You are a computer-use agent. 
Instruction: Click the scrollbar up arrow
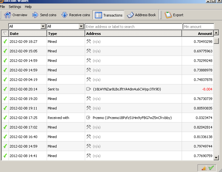(x=216, y=33)
